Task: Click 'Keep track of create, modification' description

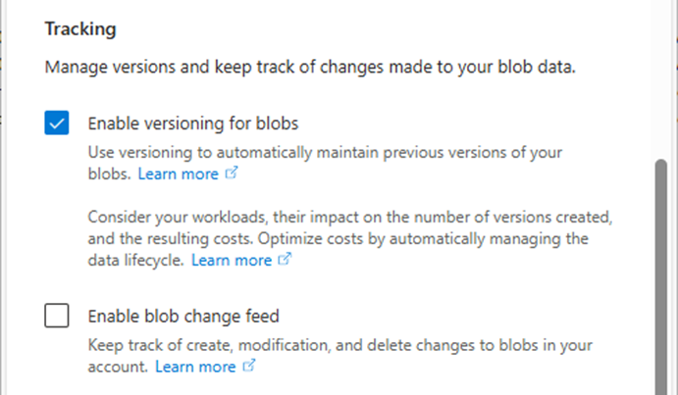Action: (339, 345)
